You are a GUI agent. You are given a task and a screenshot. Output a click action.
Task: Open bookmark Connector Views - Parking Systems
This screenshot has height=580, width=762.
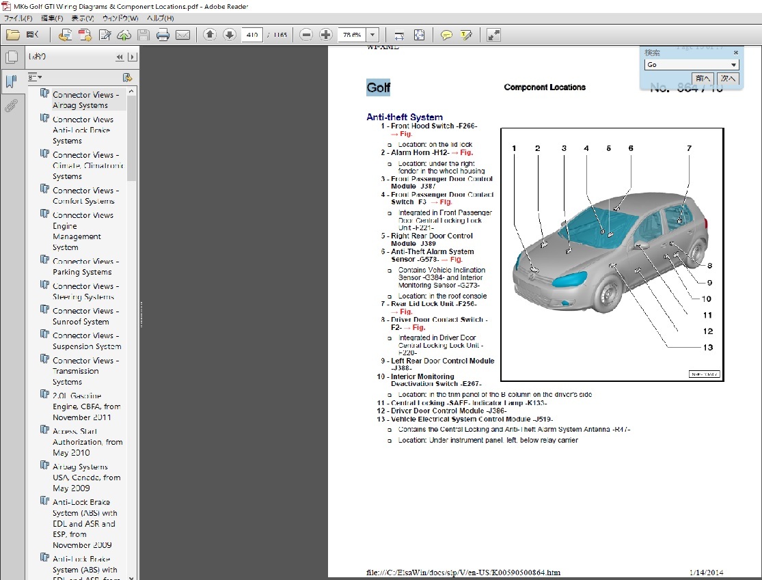pos(86,266)
